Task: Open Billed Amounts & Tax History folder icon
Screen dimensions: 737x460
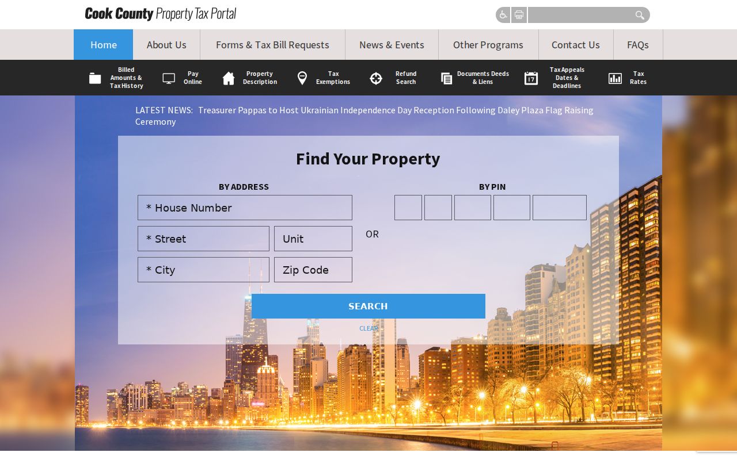Action: (x=95, y=78)
